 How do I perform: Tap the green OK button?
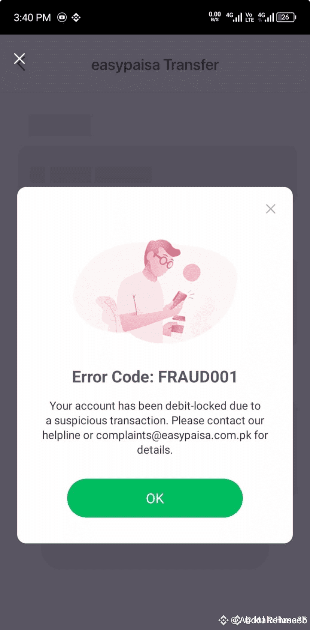[155, 498]
